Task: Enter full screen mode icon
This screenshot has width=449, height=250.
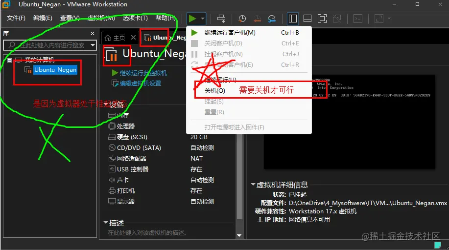Action: [322, 19]
